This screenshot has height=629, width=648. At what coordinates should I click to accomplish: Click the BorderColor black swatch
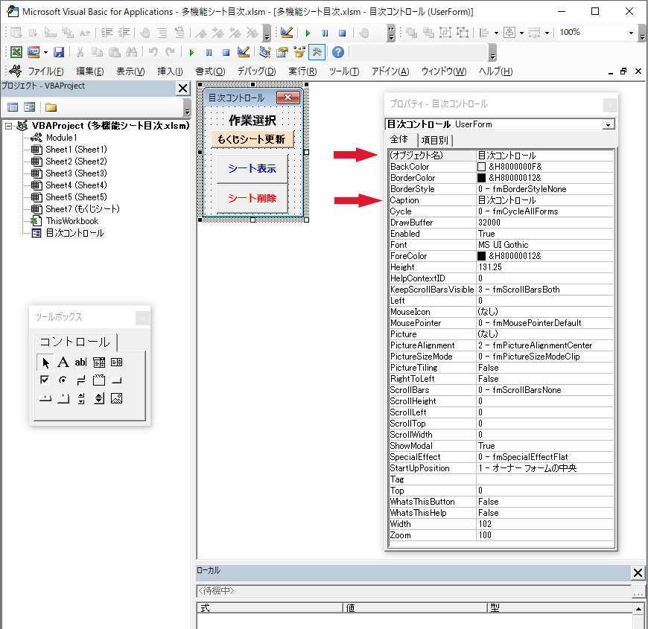pos(481,178)
